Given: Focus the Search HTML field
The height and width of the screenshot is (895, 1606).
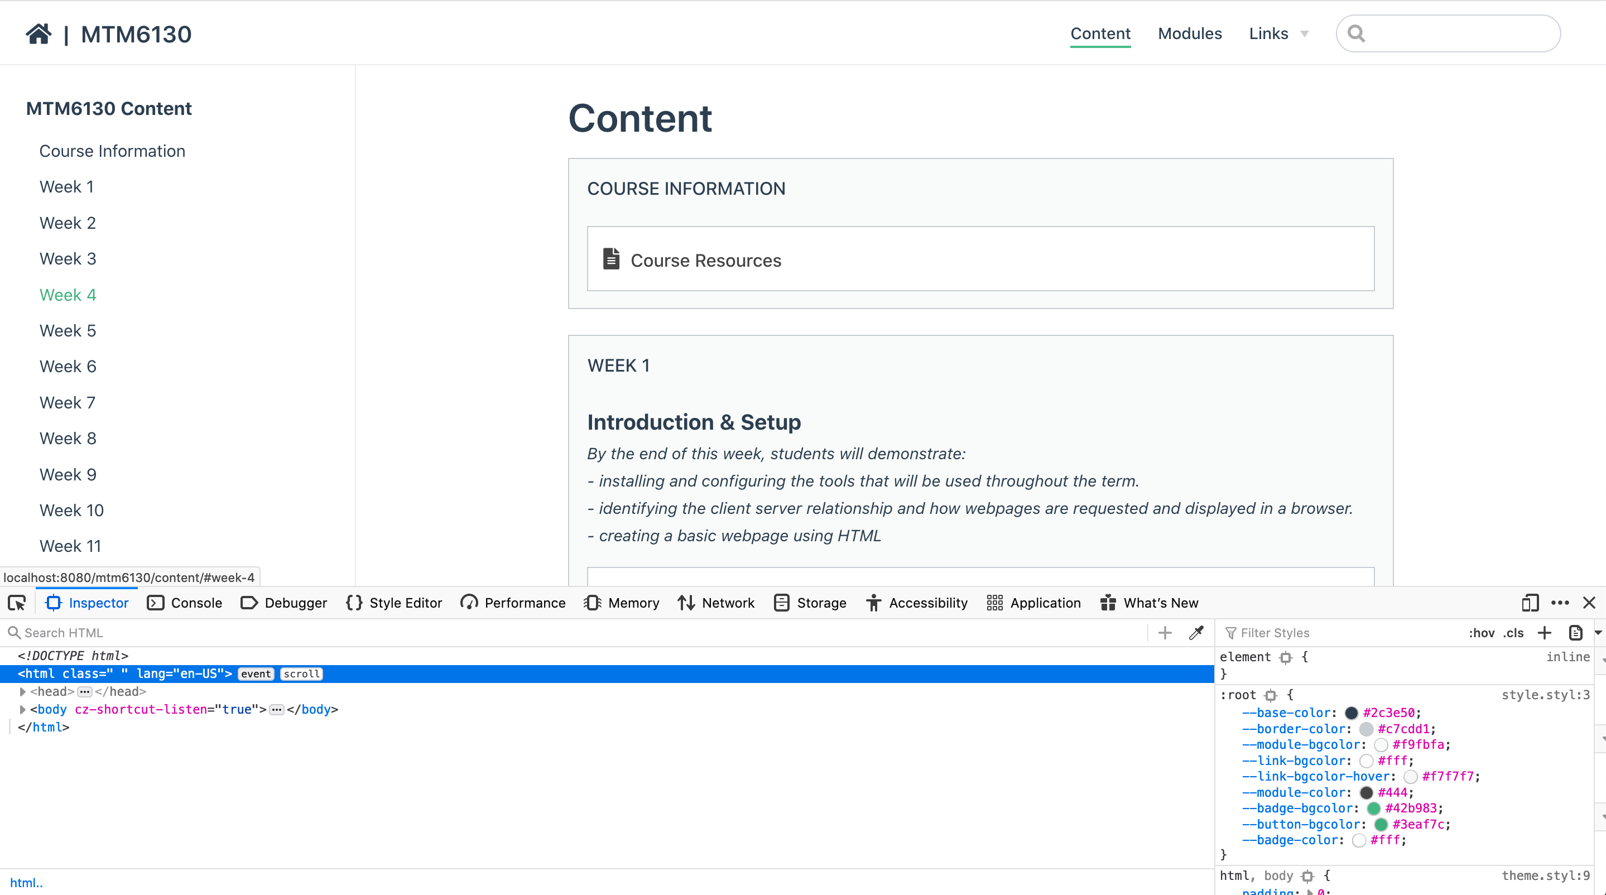Looking at the screenshot, I should pyautogui.click(x=574, y=633).
